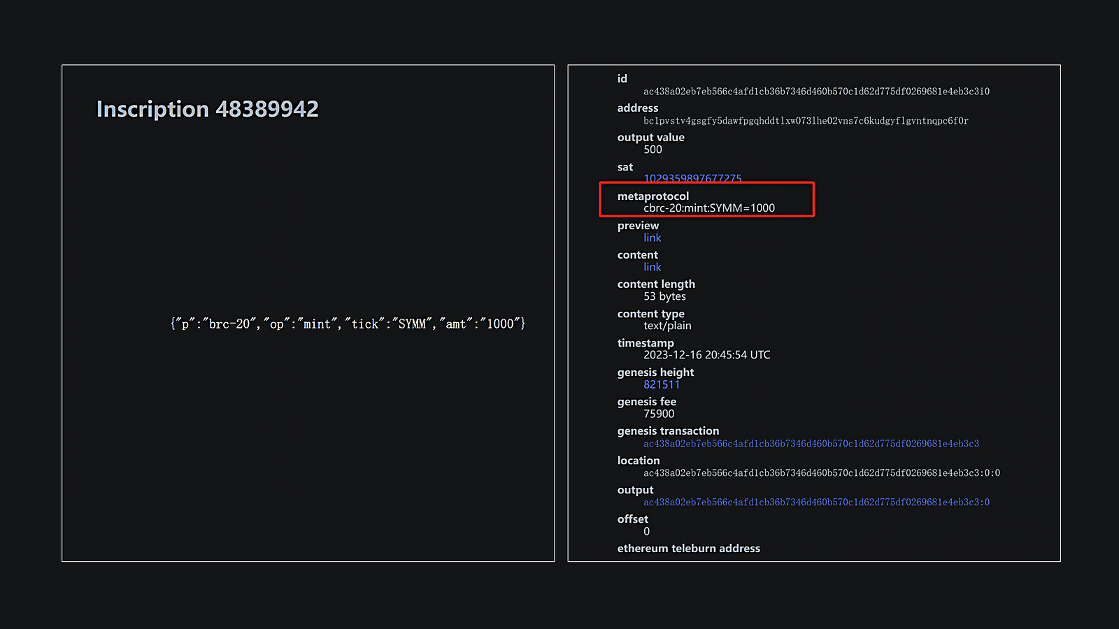Click the 53 bytes content length value
The height and width of the screenshot is (629, 1119).
[x=664, y=296]
